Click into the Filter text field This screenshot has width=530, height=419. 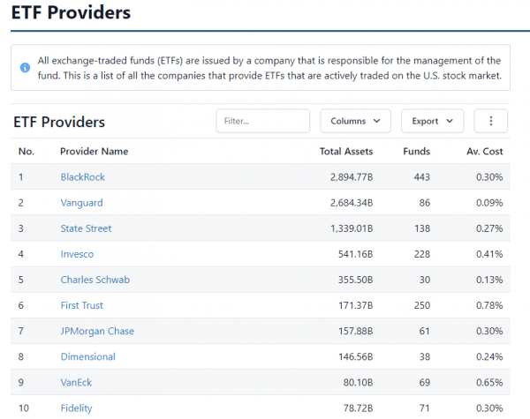(x=262, y=121)
